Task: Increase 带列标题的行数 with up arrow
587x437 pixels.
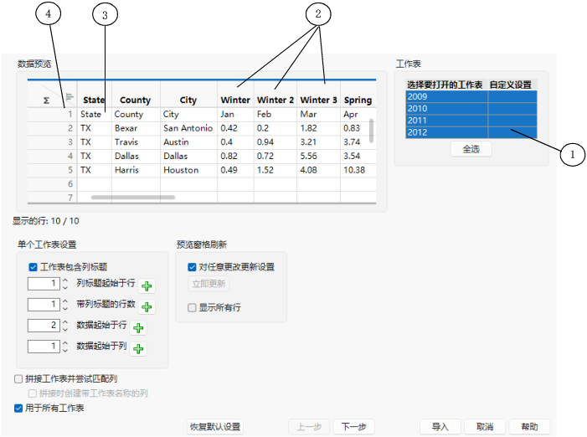Action: coord(65,301)
